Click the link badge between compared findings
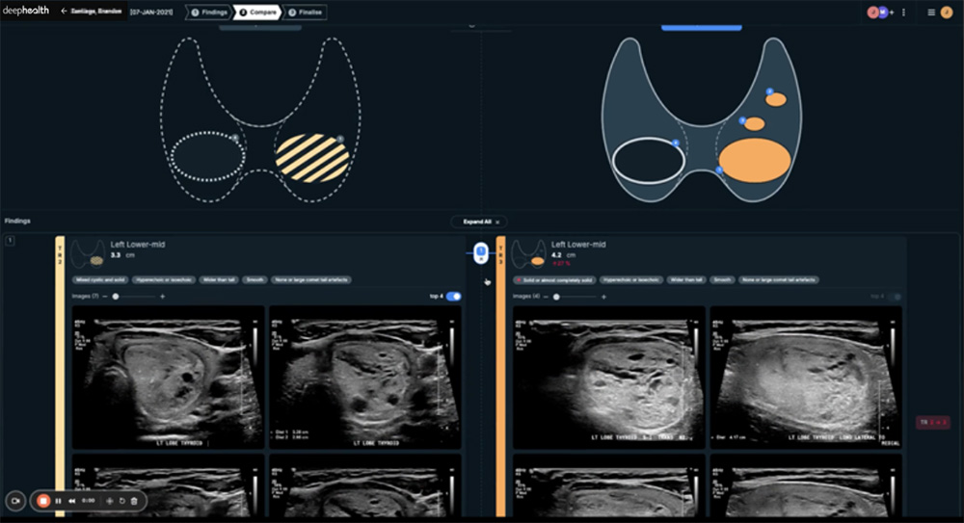Screen dimensions: 964x523 481,252
